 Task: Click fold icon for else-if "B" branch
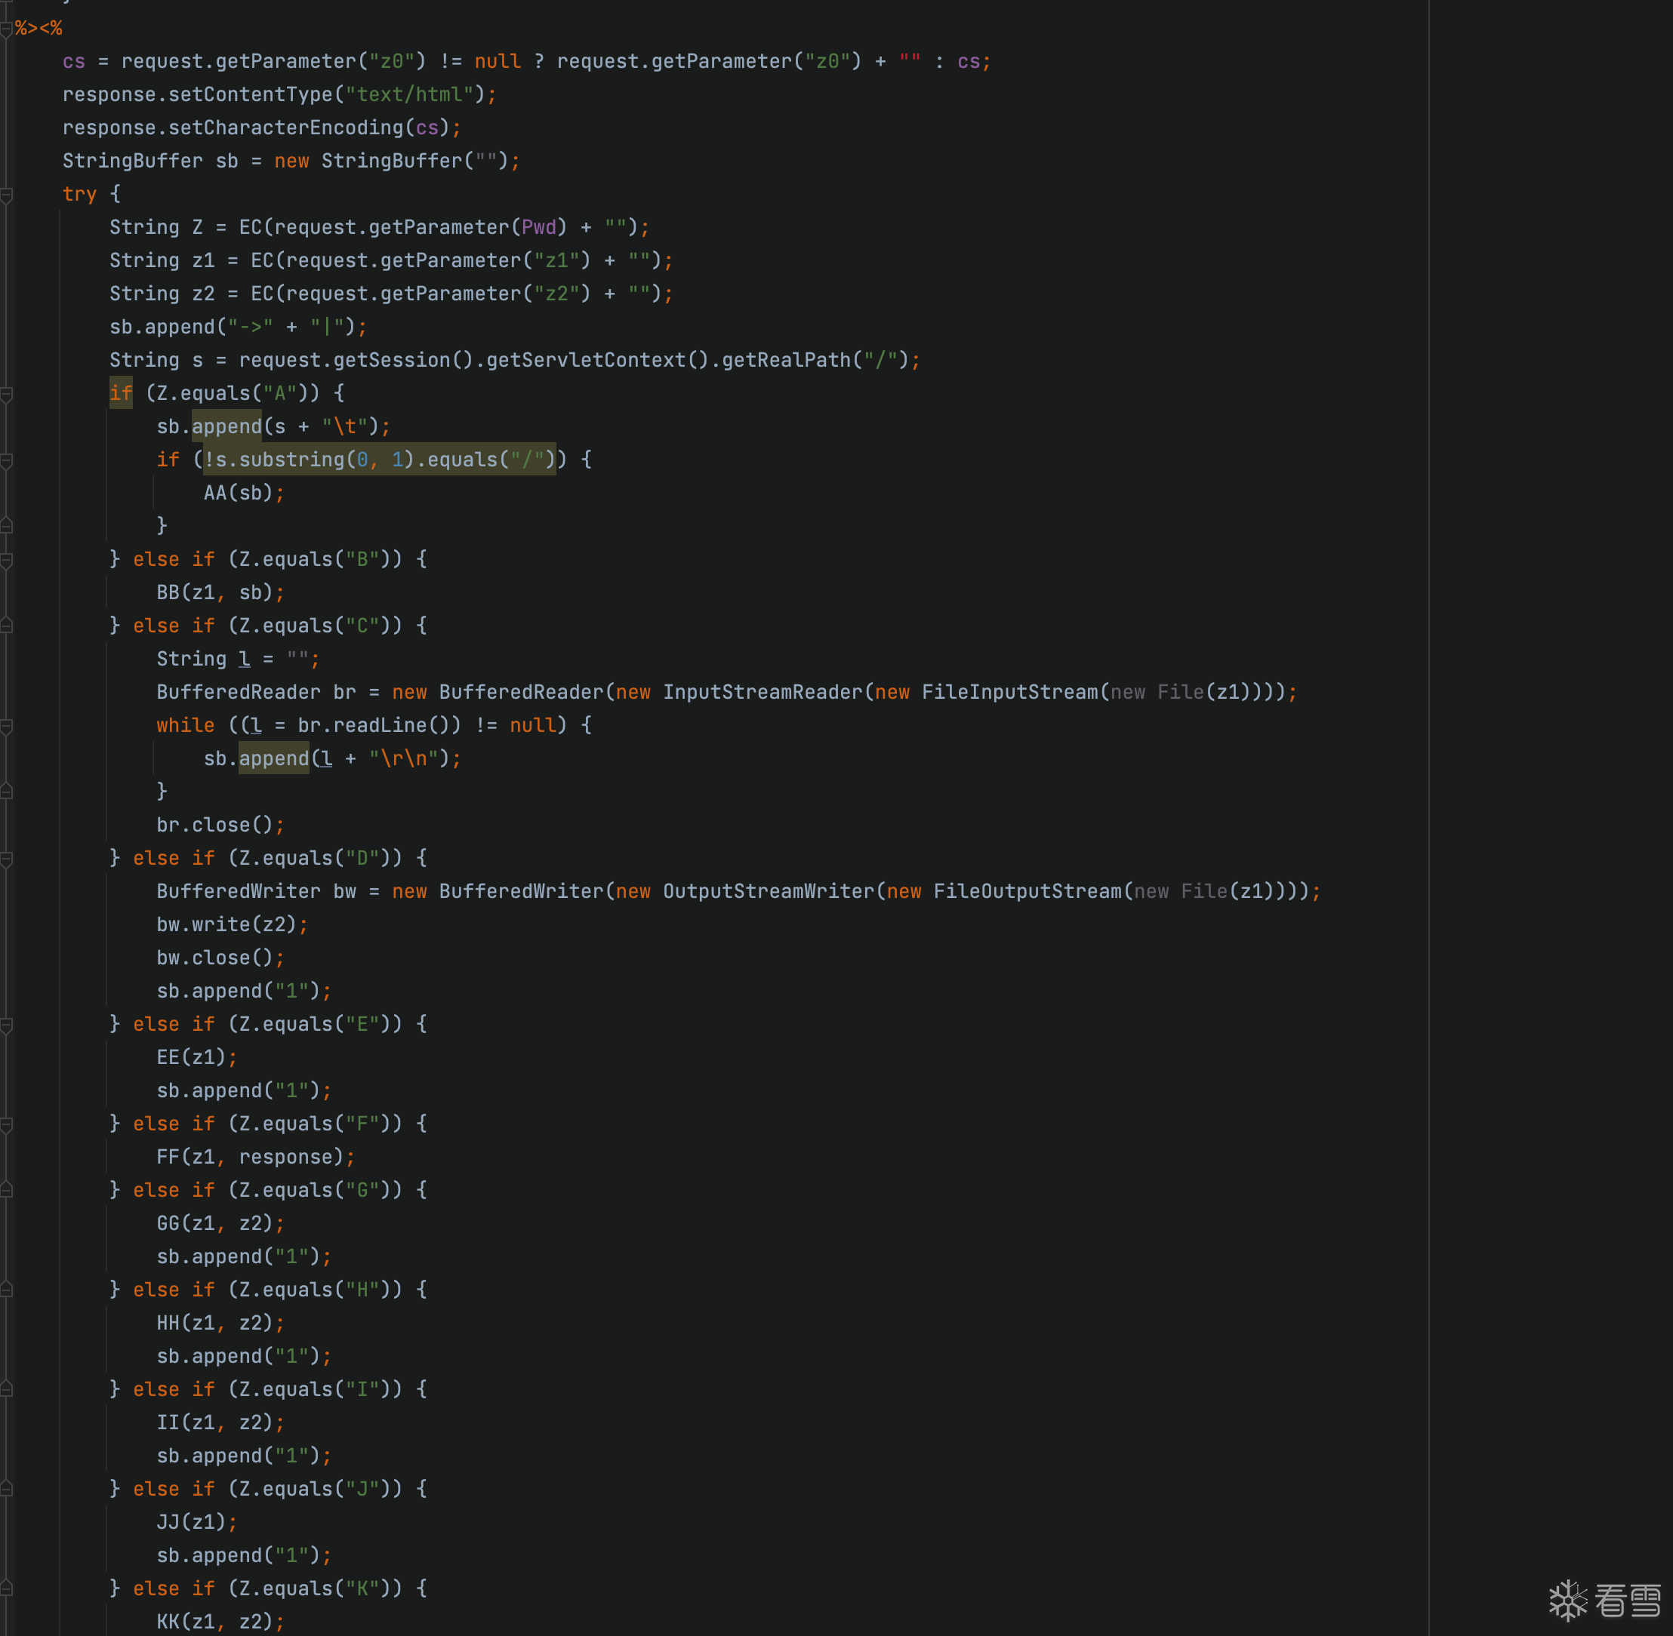pos(6,560)
